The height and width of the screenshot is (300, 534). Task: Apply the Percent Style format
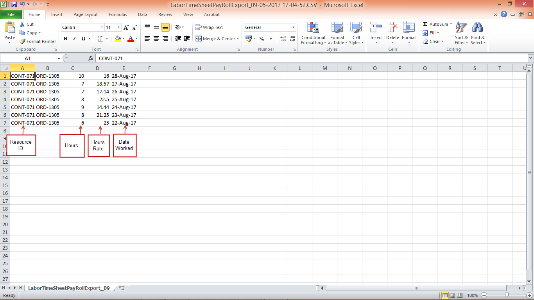coord(261,39)
